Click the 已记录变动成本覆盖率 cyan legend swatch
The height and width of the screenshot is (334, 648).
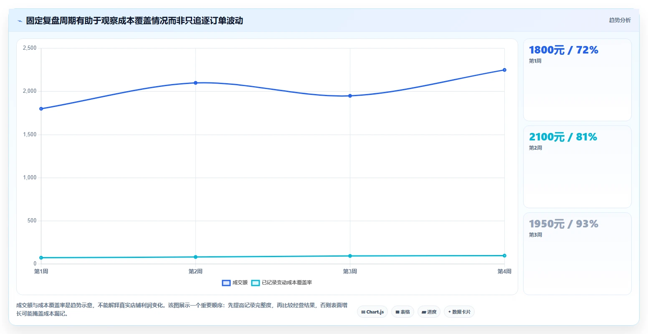[x=255, y=283]
